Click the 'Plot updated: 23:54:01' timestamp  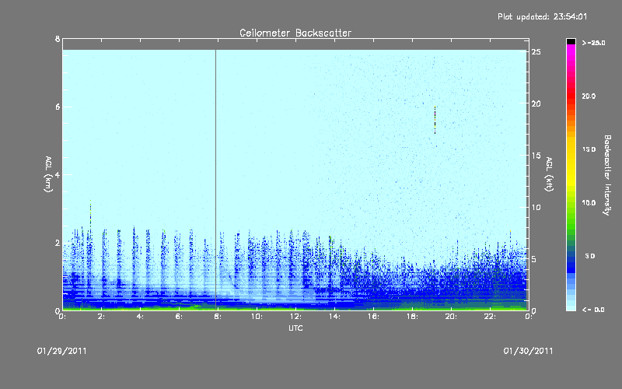click(542, 16)
